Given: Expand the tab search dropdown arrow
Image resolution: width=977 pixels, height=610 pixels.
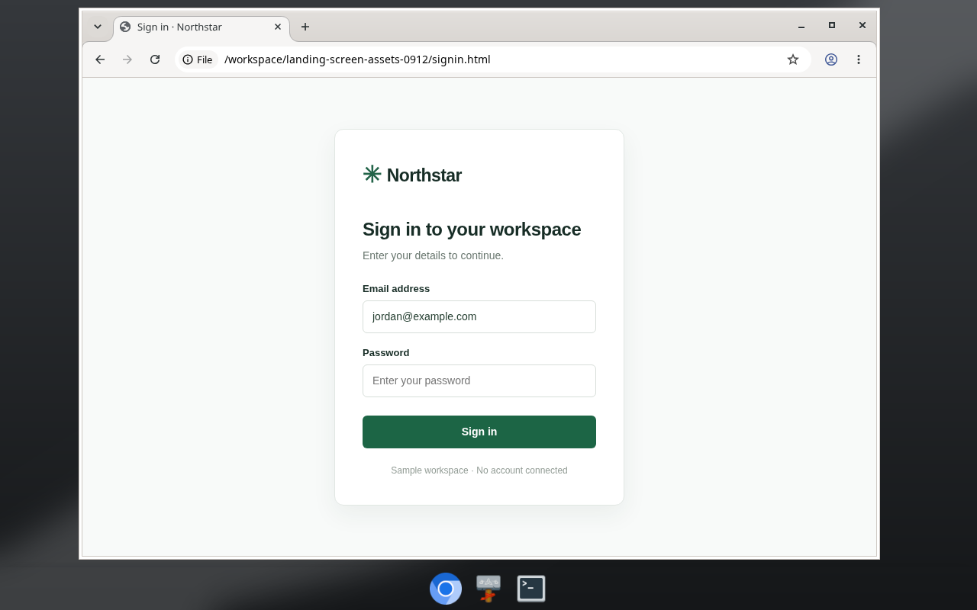Looking at the screenshot, I should click(98, 27).
